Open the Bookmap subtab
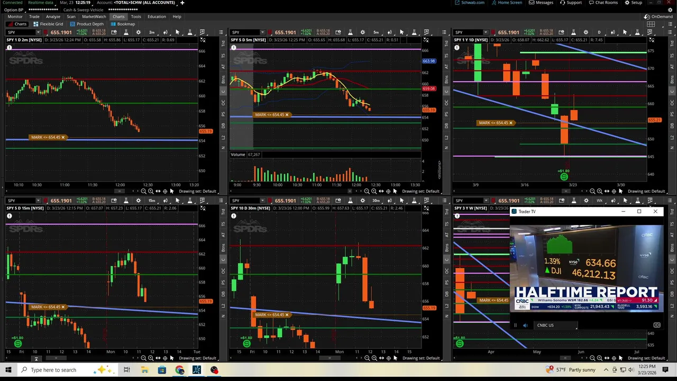677x381 pixels. pyautogui.click(x=123, y=24)
